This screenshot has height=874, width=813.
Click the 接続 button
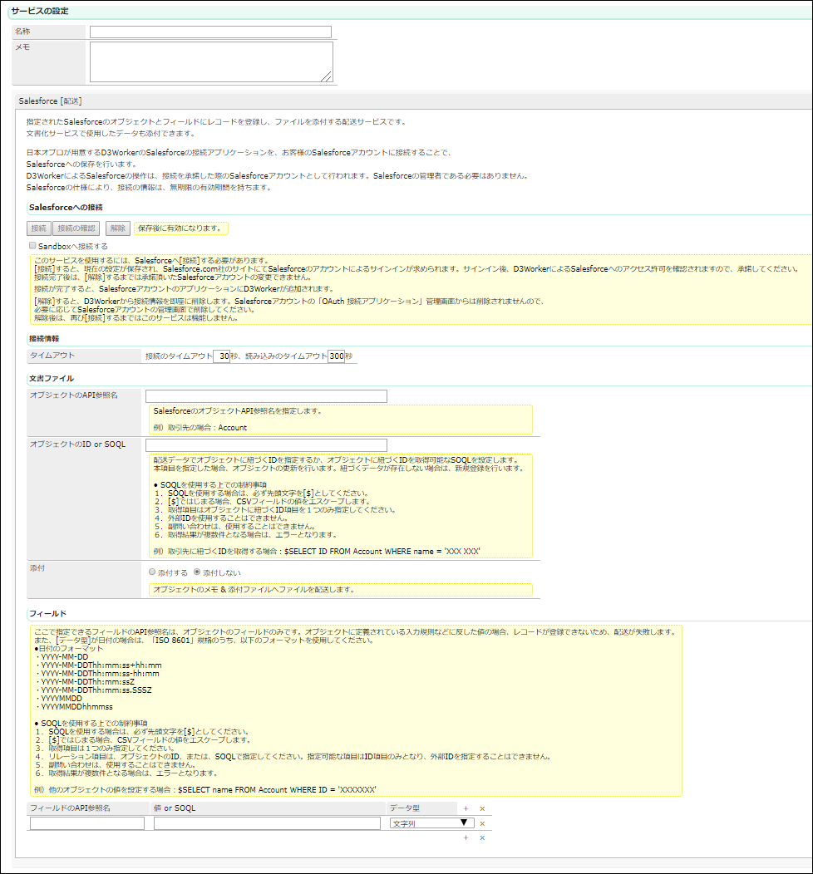[39, 228]
